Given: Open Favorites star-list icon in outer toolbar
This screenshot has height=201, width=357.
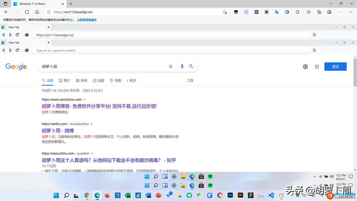Looking at the screenshot, I should (x=309, y=12).
